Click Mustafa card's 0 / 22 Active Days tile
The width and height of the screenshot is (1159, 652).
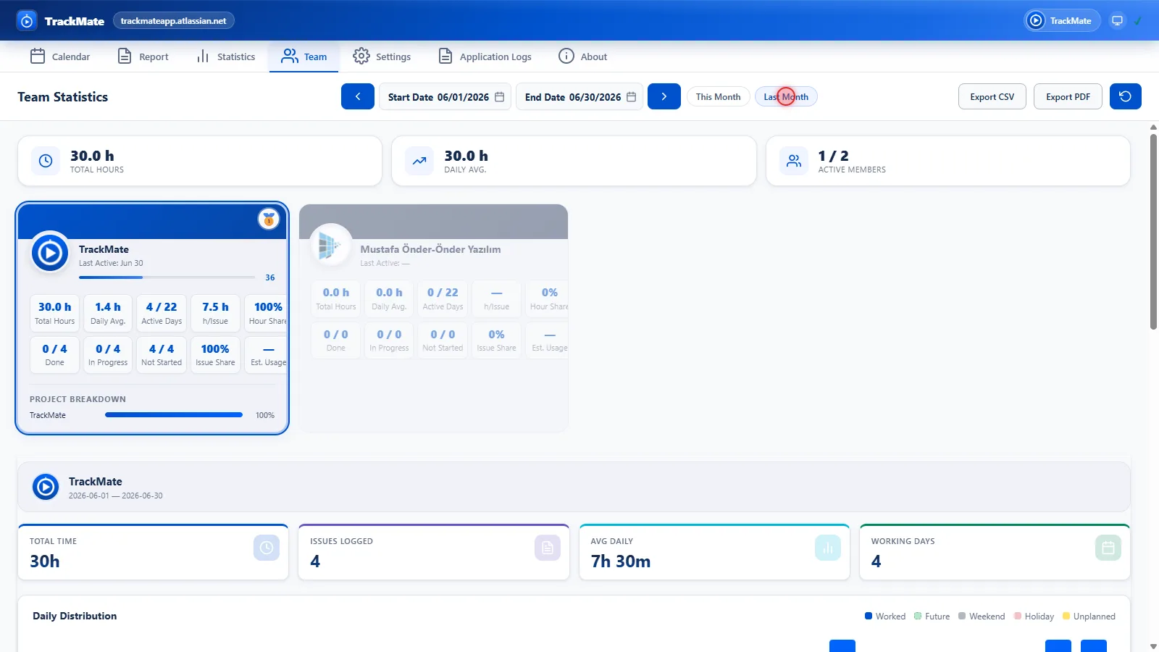pos(443,299)
